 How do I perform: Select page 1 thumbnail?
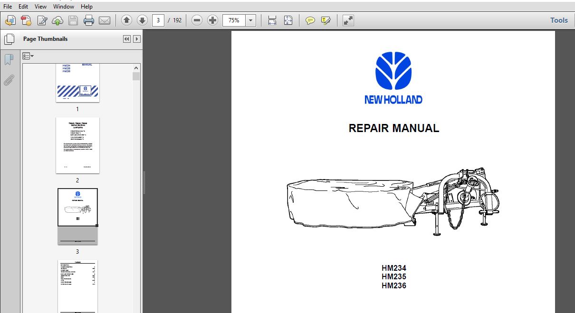click(77, 83)
